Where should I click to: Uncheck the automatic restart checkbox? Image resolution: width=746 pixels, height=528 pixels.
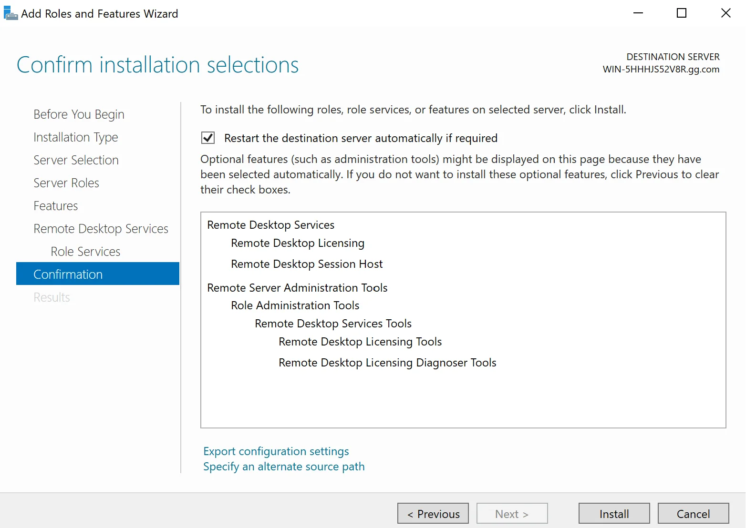point(208,138)
